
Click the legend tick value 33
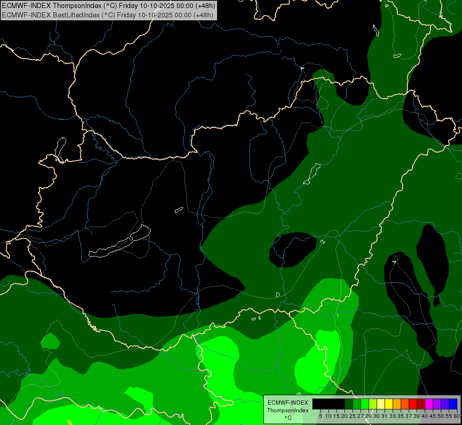(393, 416)
